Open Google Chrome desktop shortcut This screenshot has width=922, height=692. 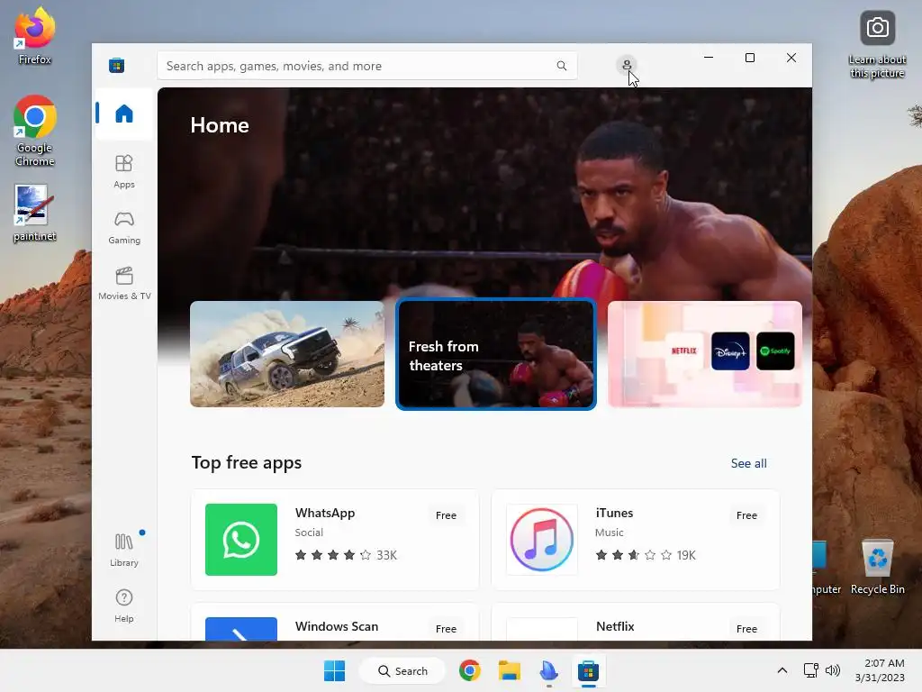point(35,131)
